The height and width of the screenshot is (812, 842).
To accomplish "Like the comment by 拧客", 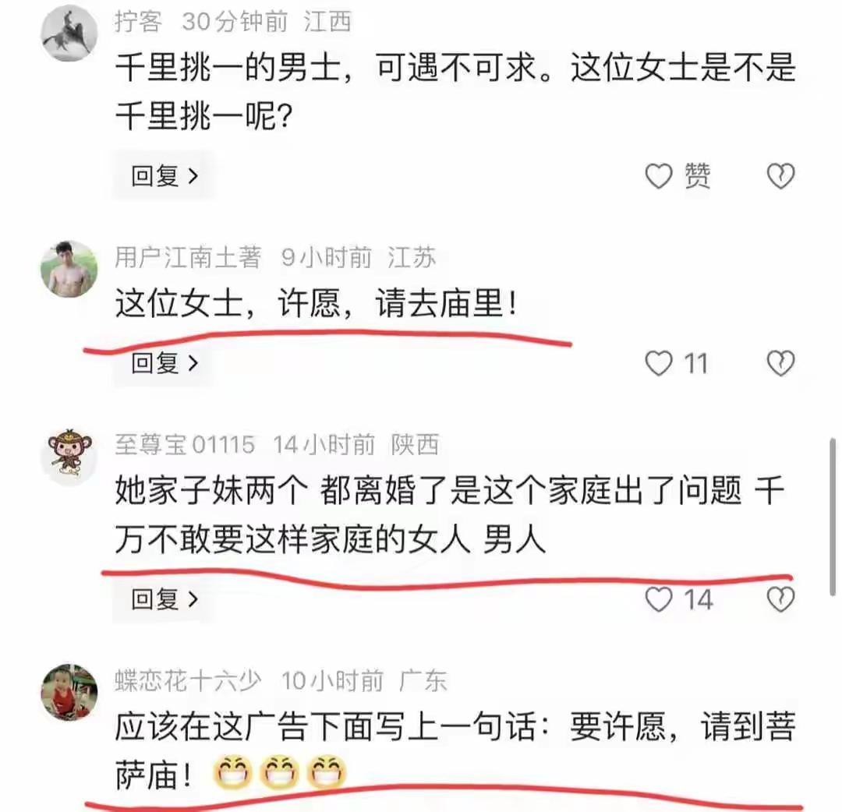I will pyautogui.click(x=658, y=176).
